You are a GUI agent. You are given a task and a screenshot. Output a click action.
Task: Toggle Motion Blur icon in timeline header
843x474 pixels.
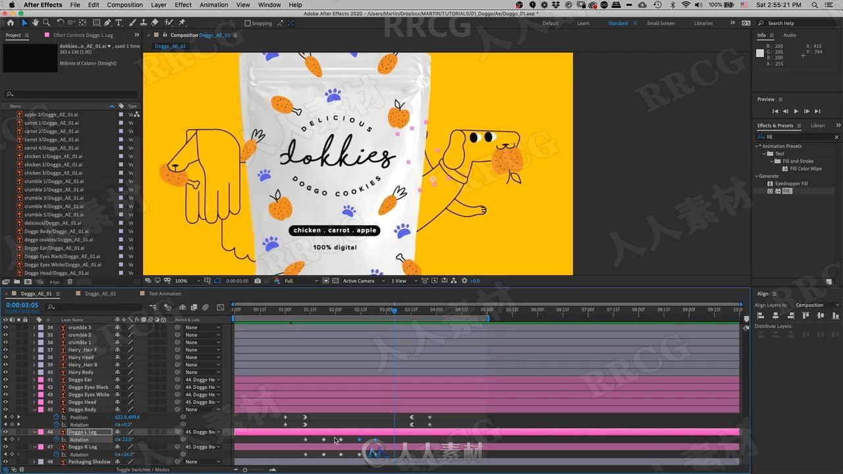(x=205, y=307)
